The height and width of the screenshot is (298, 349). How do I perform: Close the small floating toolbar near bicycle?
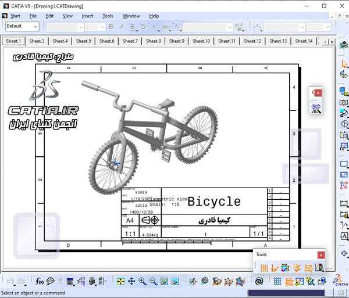tap(318, 93)
